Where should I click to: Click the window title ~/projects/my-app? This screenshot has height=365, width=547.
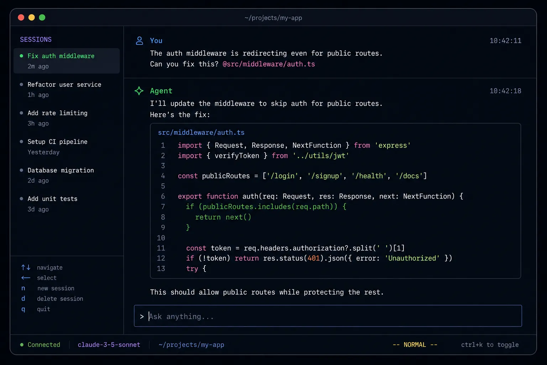273,18
